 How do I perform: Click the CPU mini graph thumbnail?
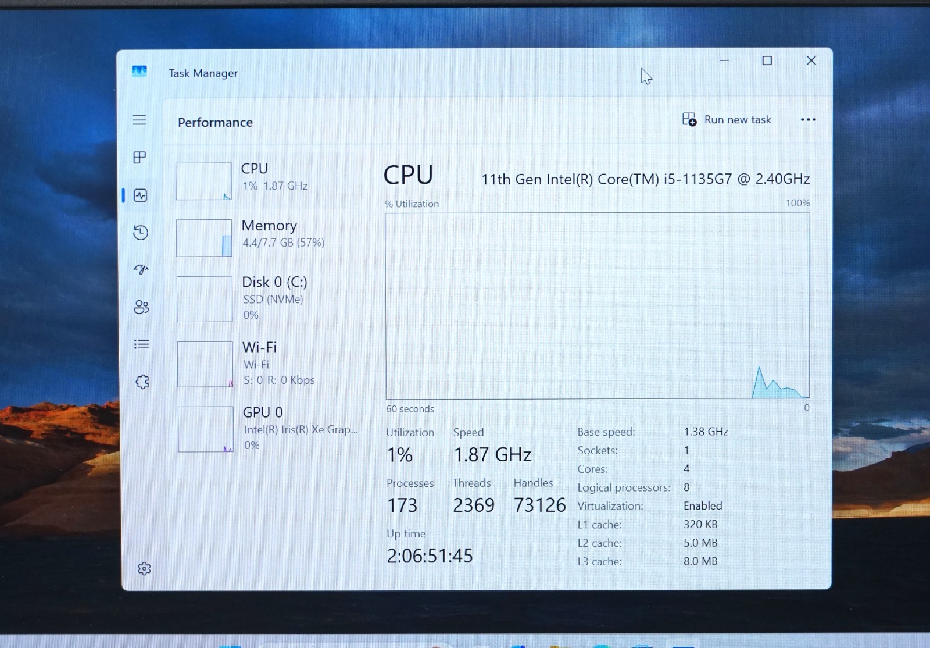203,181
